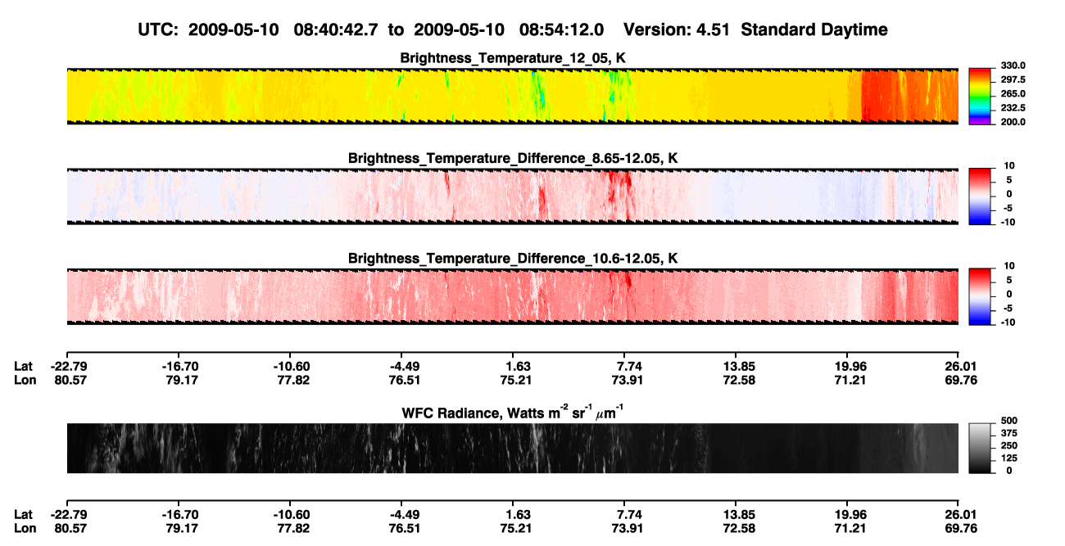The image size is (1065, 546).
Task: Click the 73.91 longitude value on the bottom axis
Action: 626,528
